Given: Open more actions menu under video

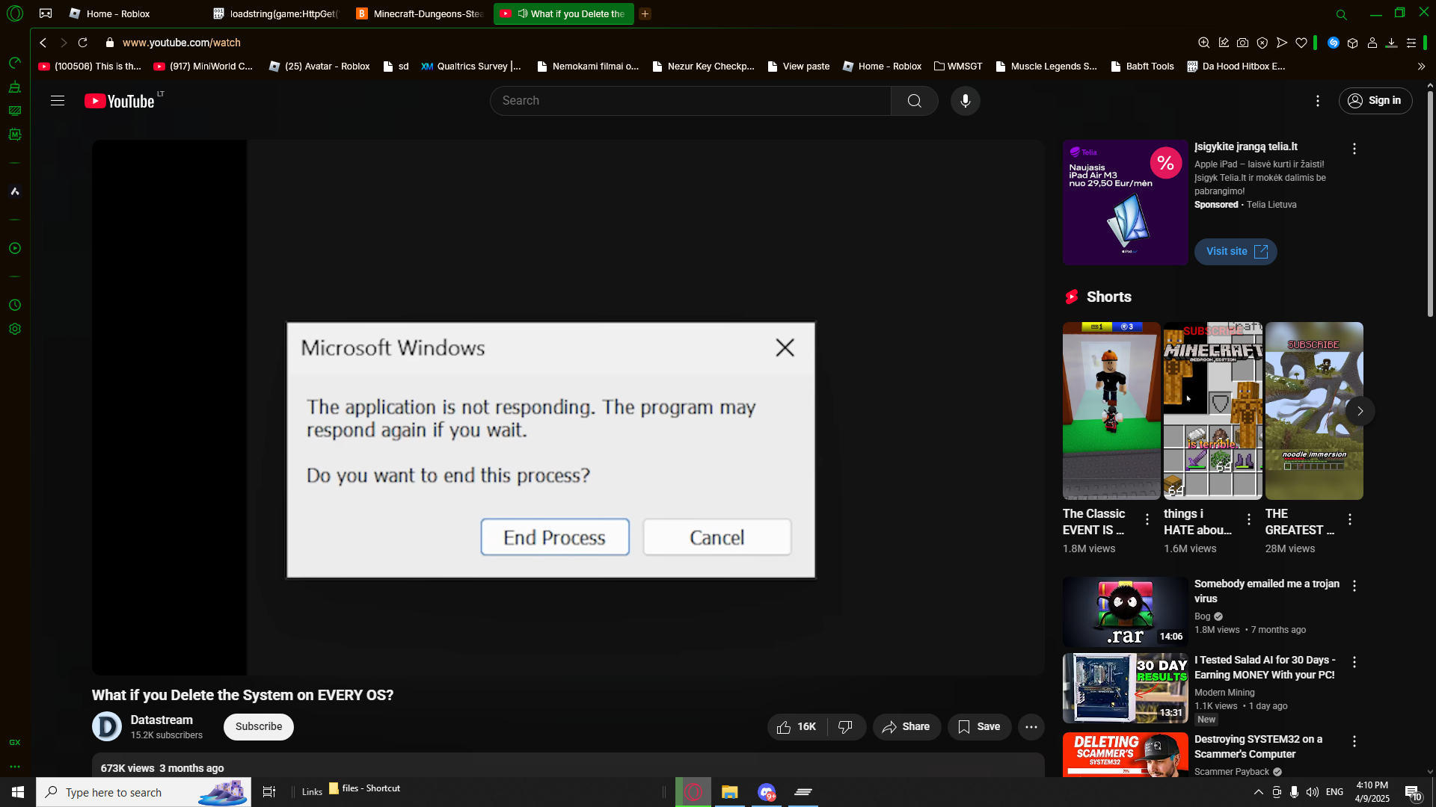Looking at the screenshot, I should pyautogui.click(x=1031, y=727).
